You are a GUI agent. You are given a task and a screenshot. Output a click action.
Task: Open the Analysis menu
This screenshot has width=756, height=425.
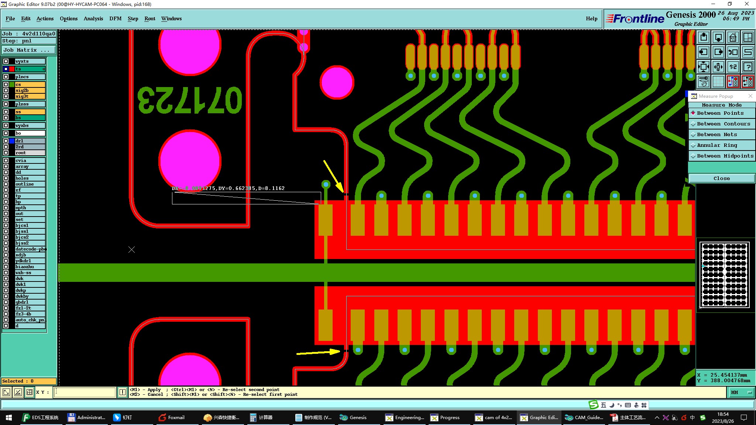93,18
